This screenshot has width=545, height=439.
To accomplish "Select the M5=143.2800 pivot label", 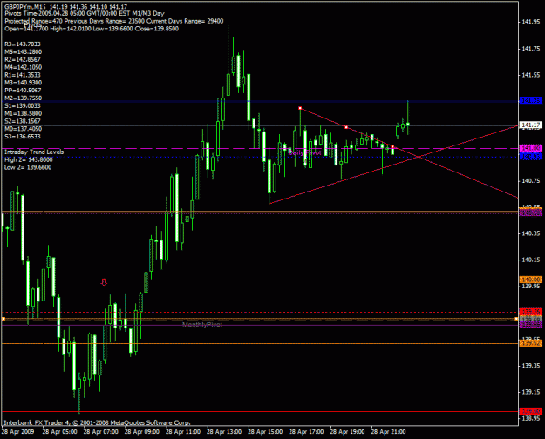I will pyautogui.click(x=24, y=51).
